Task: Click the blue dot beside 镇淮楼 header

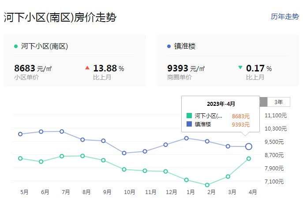Action: (169, 46)
